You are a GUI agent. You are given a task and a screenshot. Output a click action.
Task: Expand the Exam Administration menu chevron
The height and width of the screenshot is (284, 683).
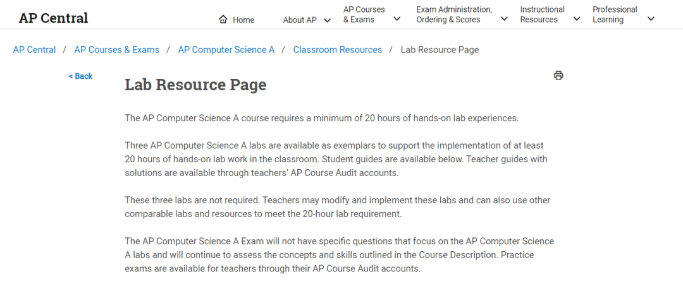(504, 19)
